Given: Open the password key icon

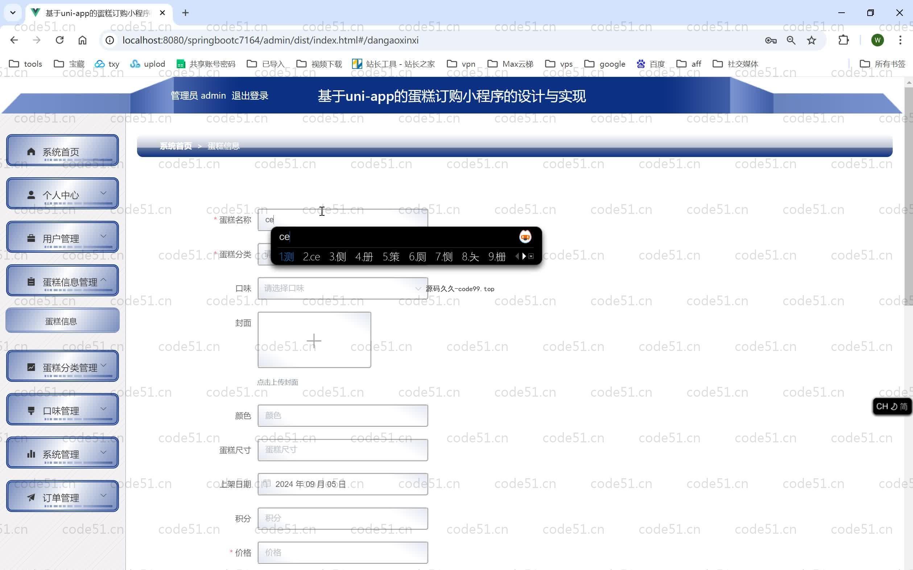Looking at the screenshot, I should click(x=771, y=40).
